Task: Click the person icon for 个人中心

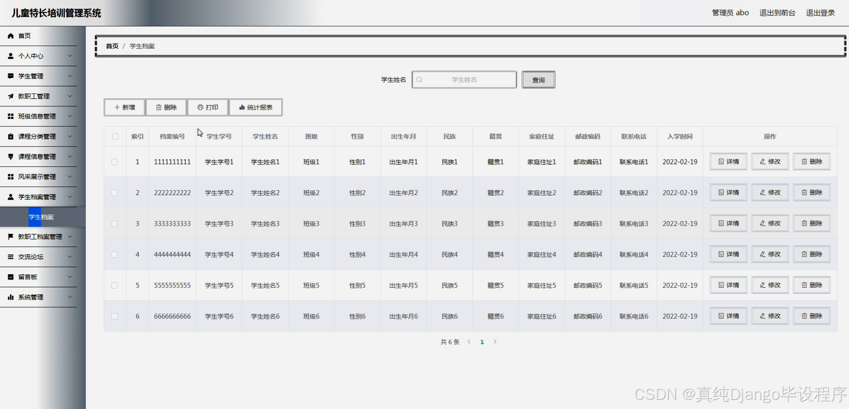Action: click(x=10, y=56)
